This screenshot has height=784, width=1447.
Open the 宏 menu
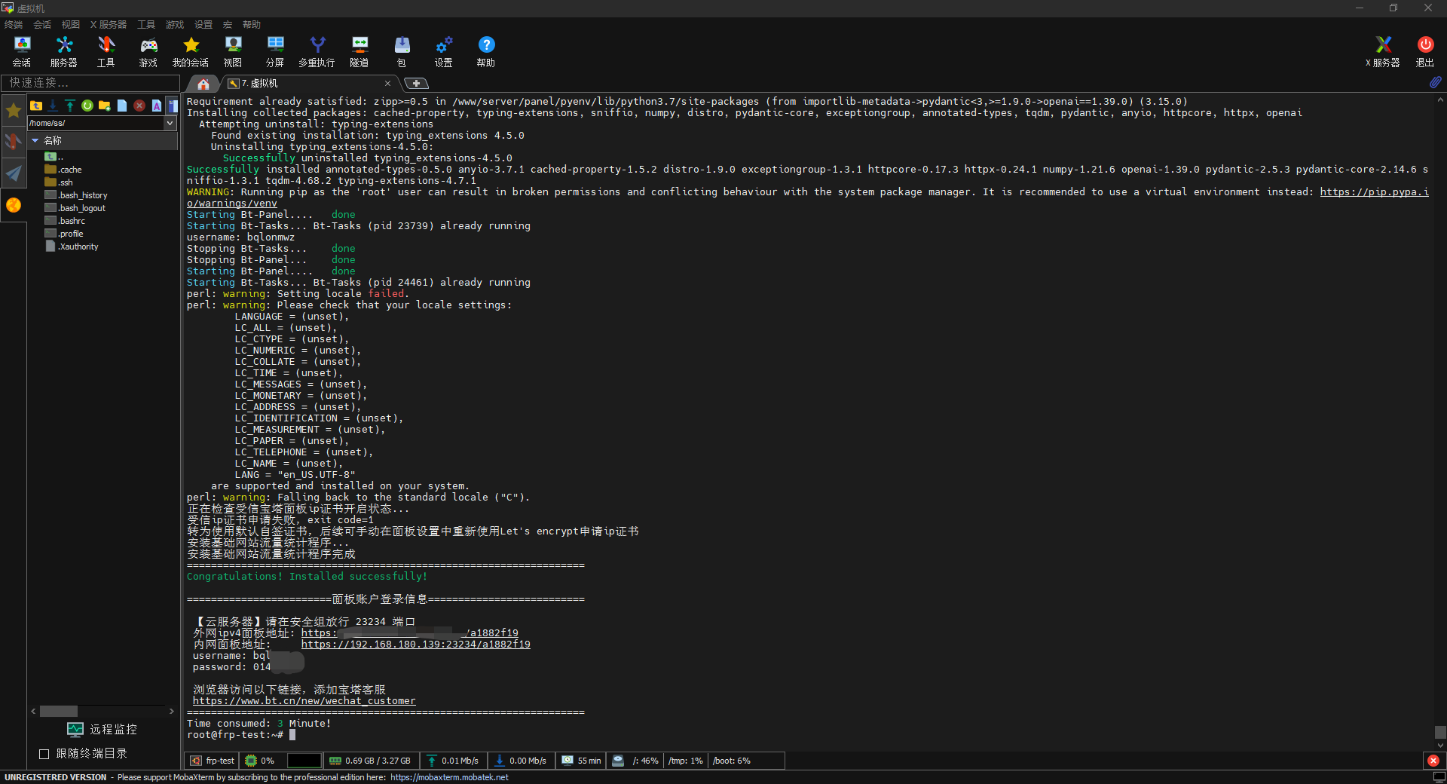[228, 25]
